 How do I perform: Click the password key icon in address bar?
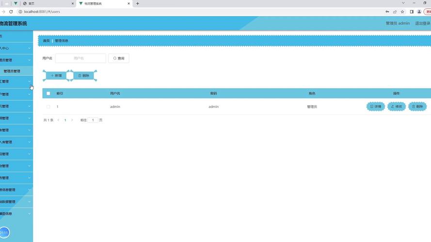tap(387, 12)
